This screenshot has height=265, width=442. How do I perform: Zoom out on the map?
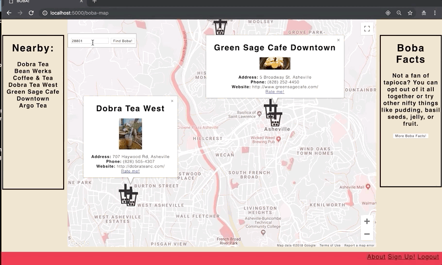click(367, 234)
